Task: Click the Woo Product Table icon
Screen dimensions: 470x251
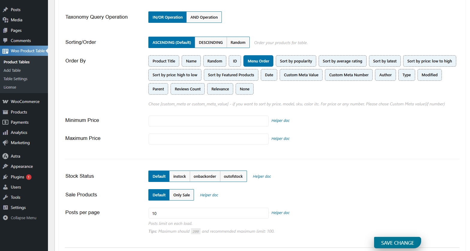Action: click(5, 51)
